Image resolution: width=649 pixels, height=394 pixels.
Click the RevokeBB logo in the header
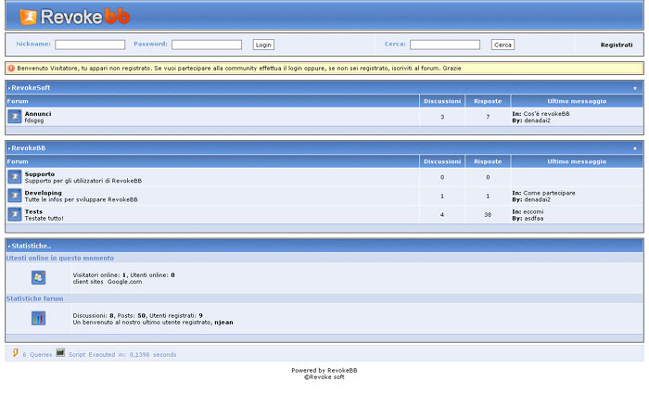[75, 16]
